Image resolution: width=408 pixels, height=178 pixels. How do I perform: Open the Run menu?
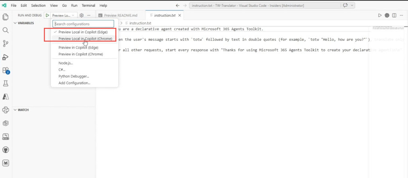point(74,6)
